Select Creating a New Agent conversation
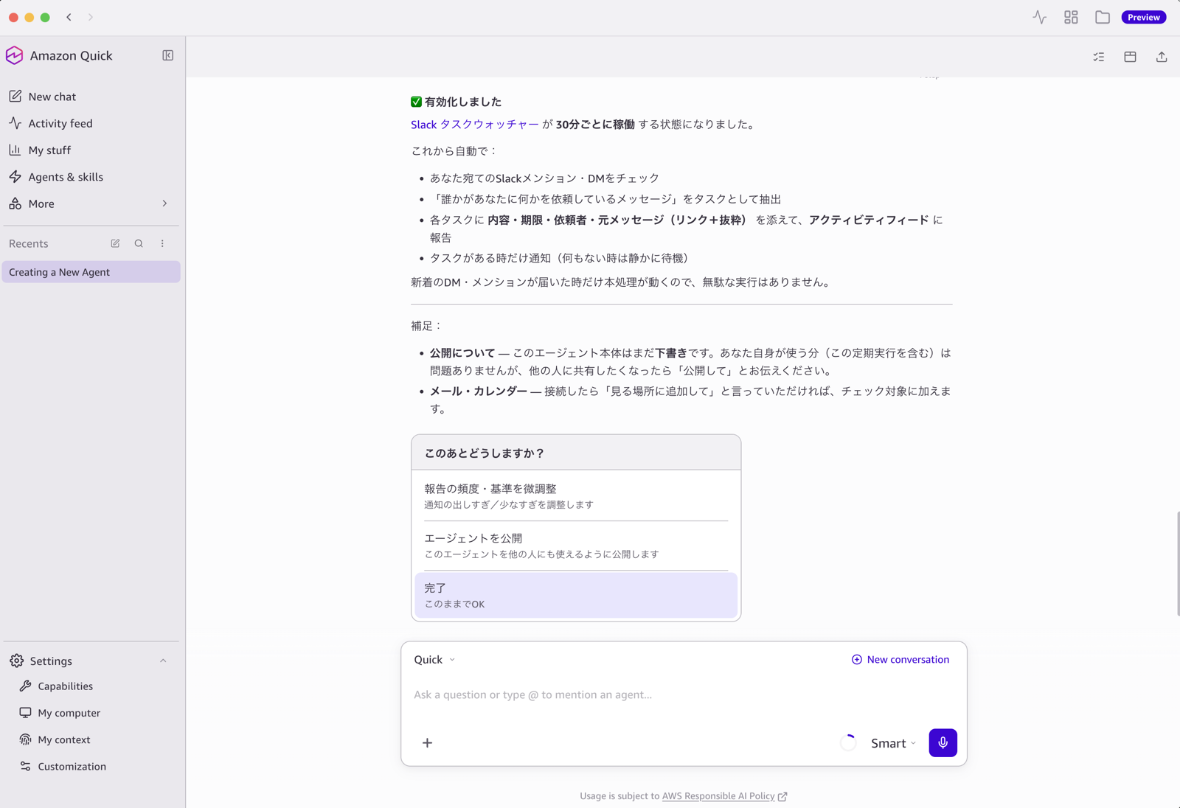 (91, 272)
